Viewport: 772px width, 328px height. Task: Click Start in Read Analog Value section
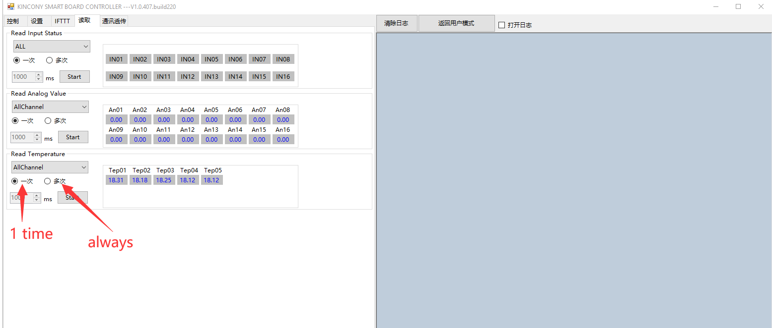point(73,137)
